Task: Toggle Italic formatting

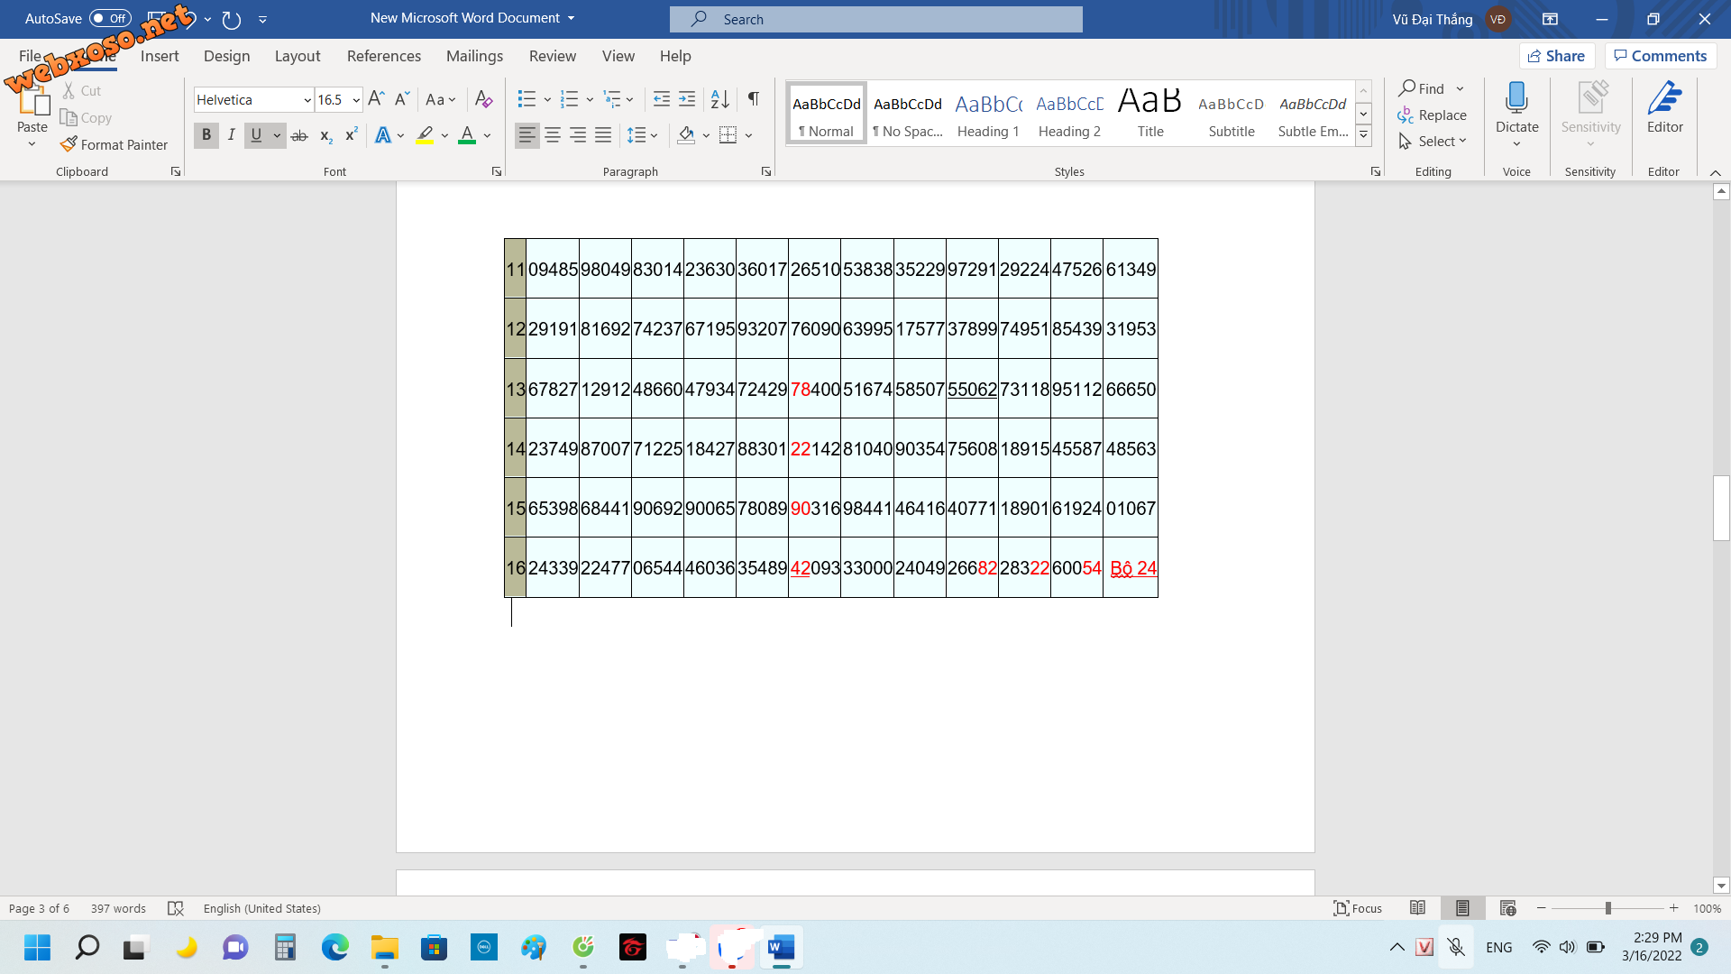Action: [231, 135]
